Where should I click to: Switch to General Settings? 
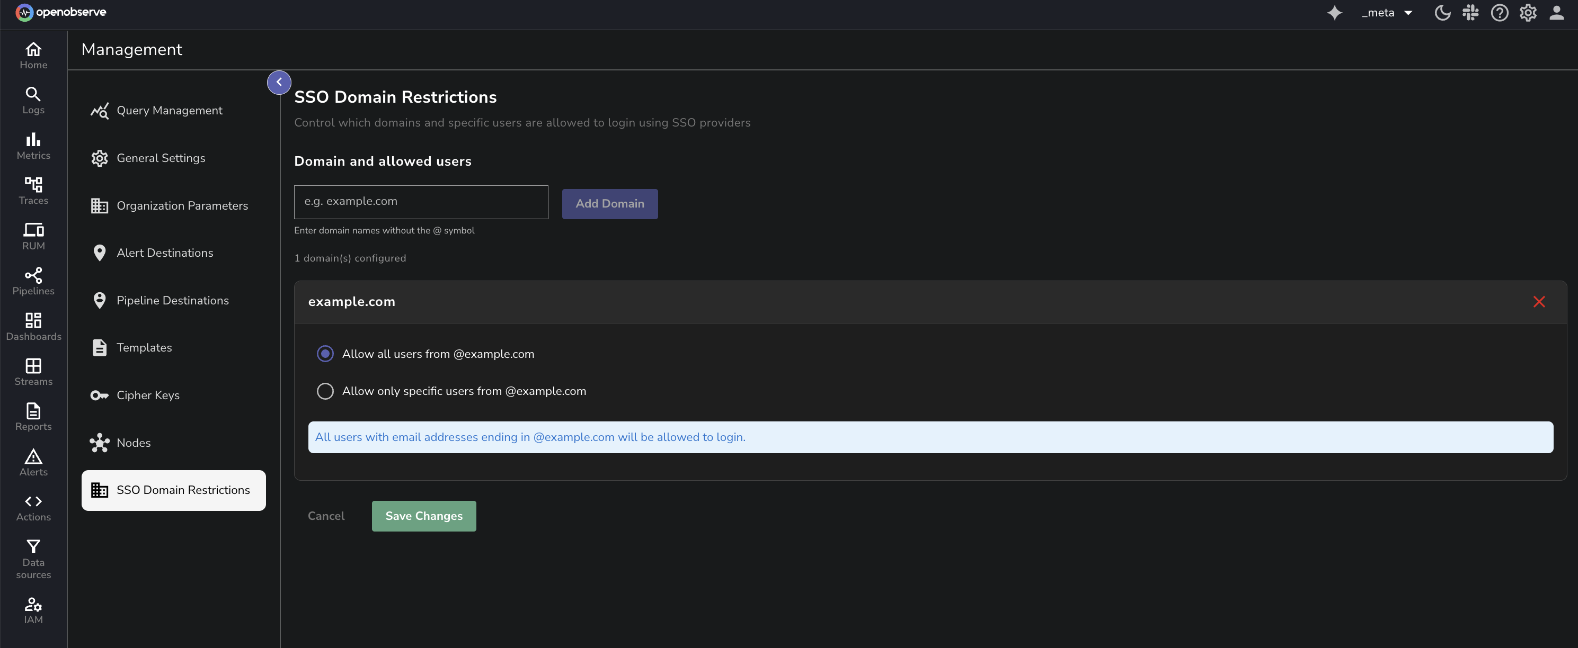(161, 158)
